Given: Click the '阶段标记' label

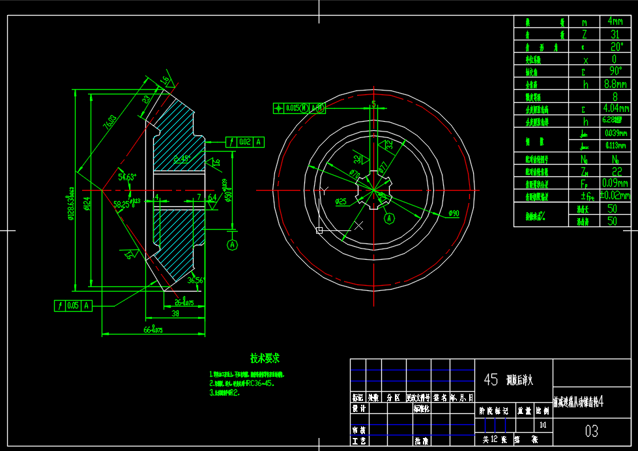Looking at the screenshot, I should click(x=494, y=411).
